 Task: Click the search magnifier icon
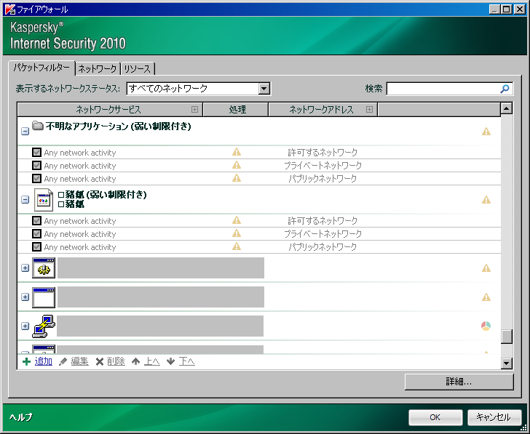pos(505,89)
